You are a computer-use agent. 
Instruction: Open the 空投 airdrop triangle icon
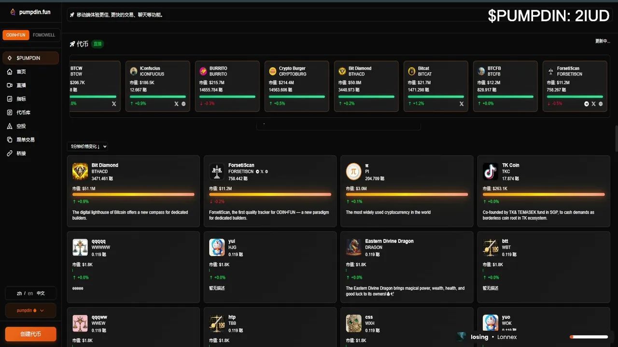[10, 126]
